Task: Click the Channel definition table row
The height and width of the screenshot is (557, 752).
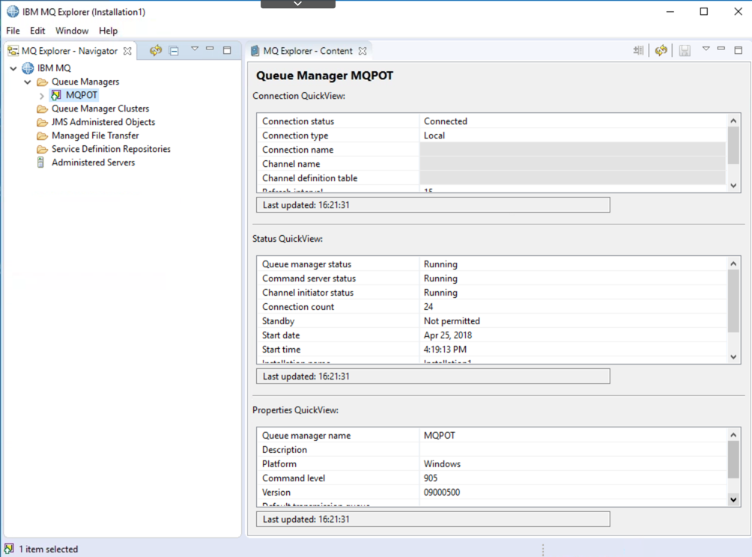Action: click(x=491, y=178)
